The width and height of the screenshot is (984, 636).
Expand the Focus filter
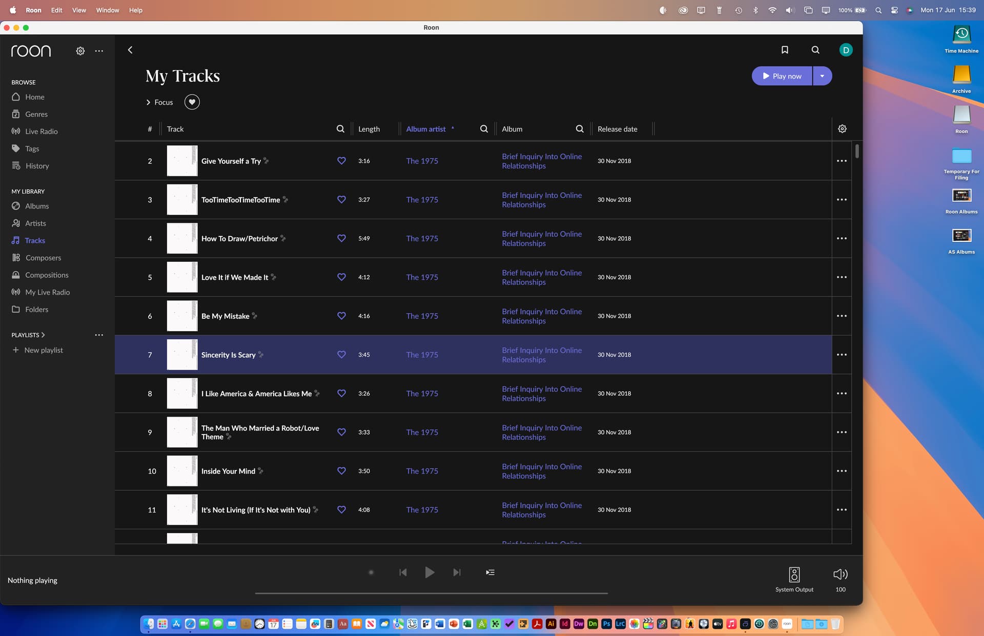coord(159,102)
